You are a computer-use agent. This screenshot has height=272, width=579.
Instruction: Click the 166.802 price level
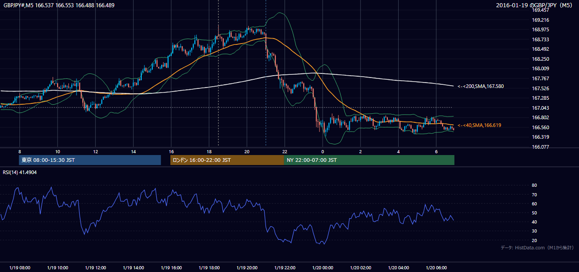(x=540, y=117)
